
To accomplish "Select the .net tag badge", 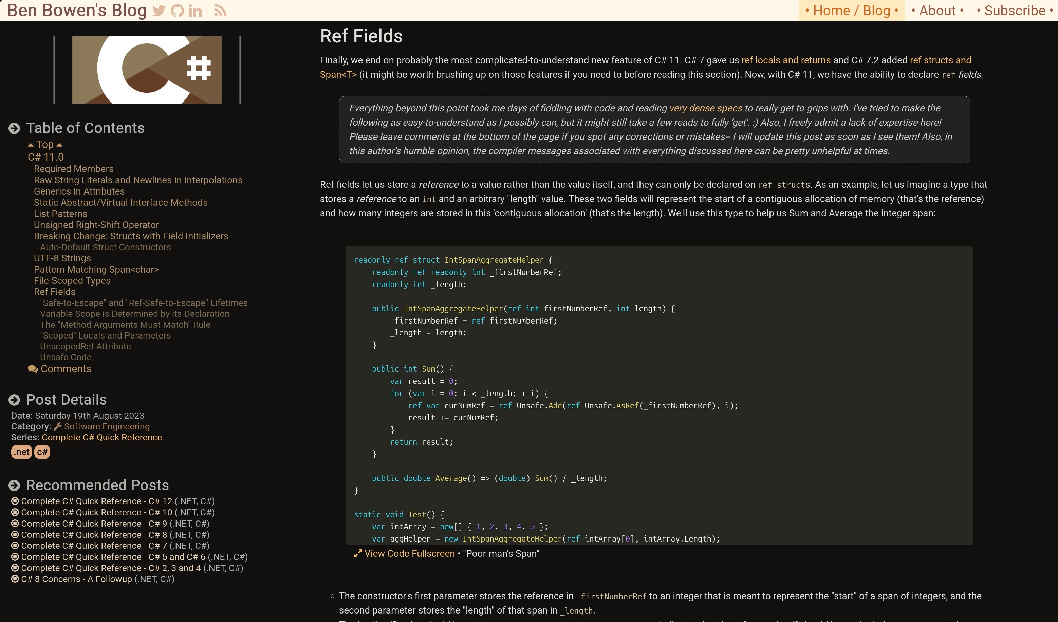I will 21,452.
